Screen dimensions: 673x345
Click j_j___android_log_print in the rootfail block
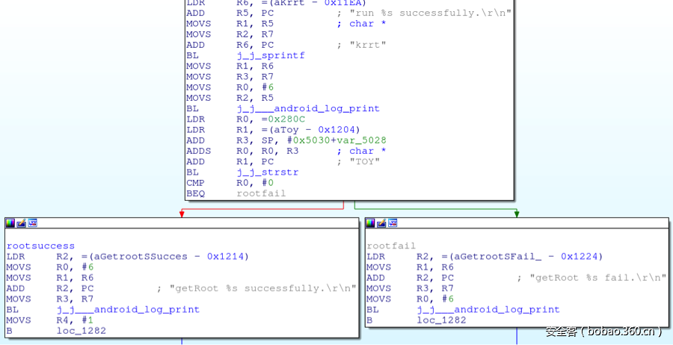tap(488, 309)
